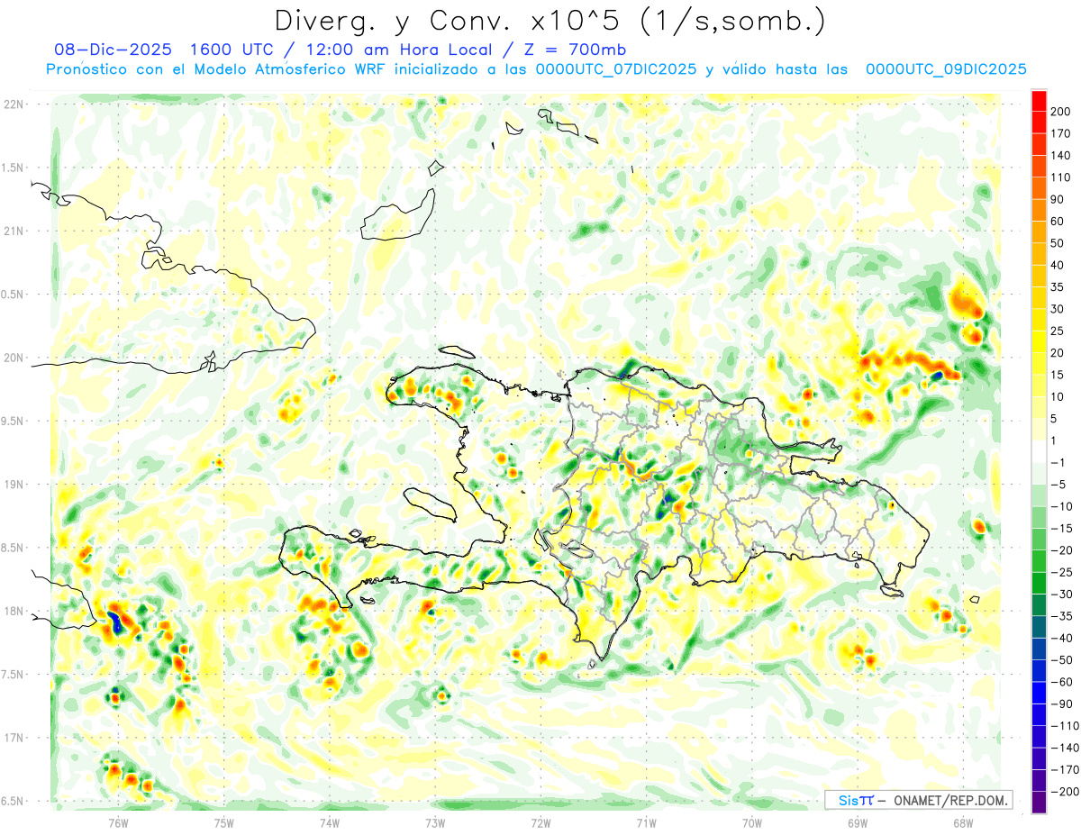Screen dimensions: 1081x835
Task: Select the '20N' latitude label
Action: (x=12, y=358)
